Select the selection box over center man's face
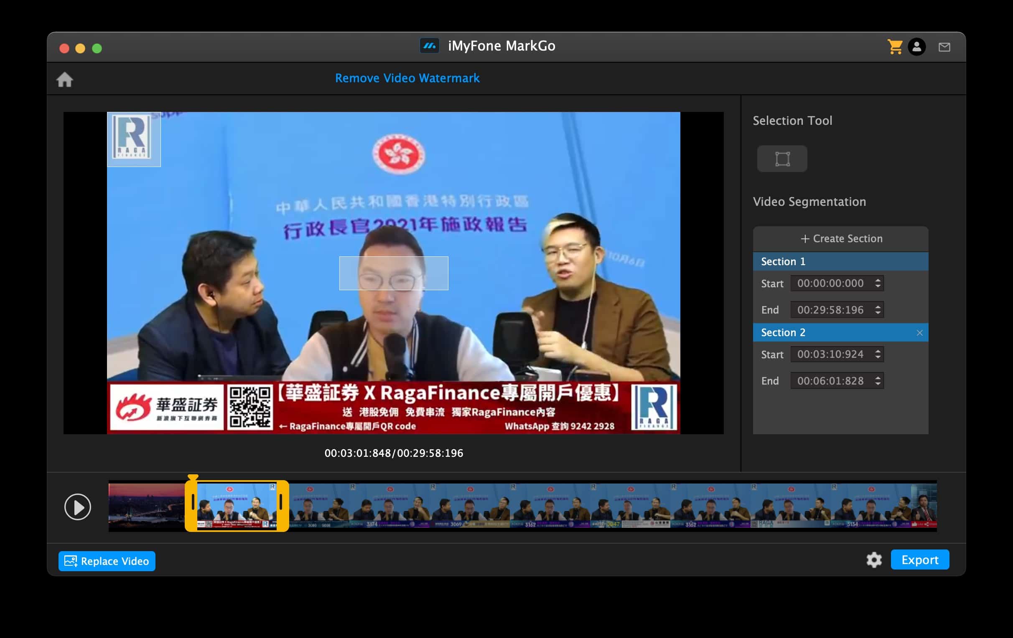This screenshot has height=638, width=1013. pyautogui.click(x=394, y=273)
